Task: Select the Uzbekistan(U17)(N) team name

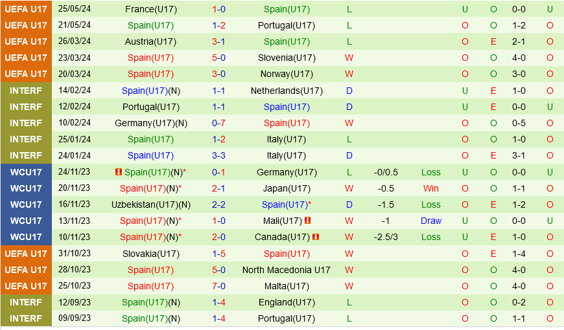Action: [150, 204]
